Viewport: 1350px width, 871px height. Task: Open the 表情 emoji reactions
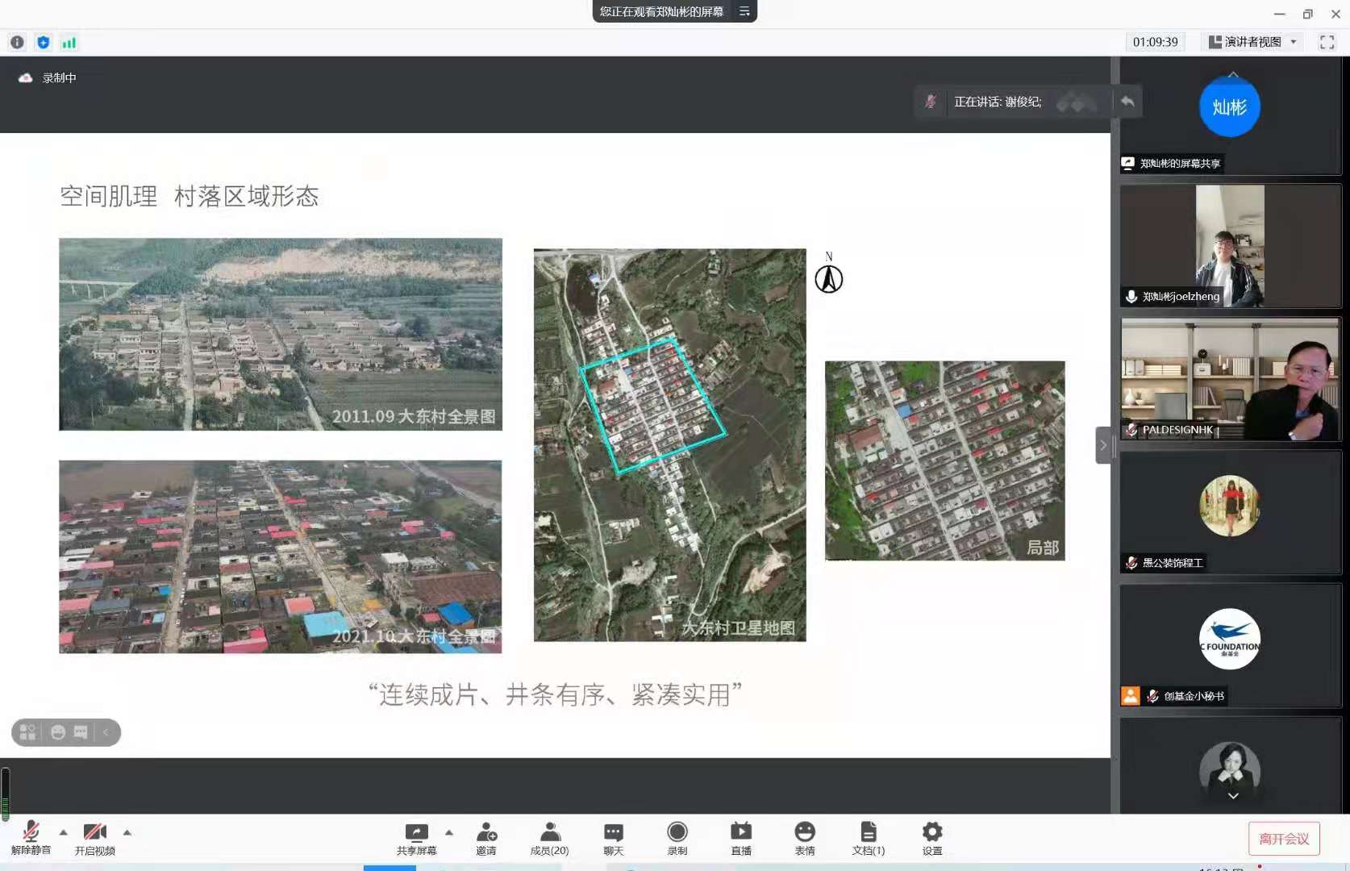(x=805, y=833)
